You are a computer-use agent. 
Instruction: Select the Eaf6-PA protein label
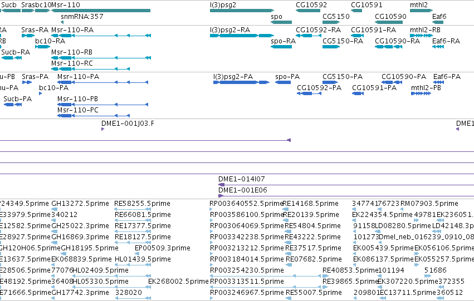pyautogui.click(x=447, y=77)
